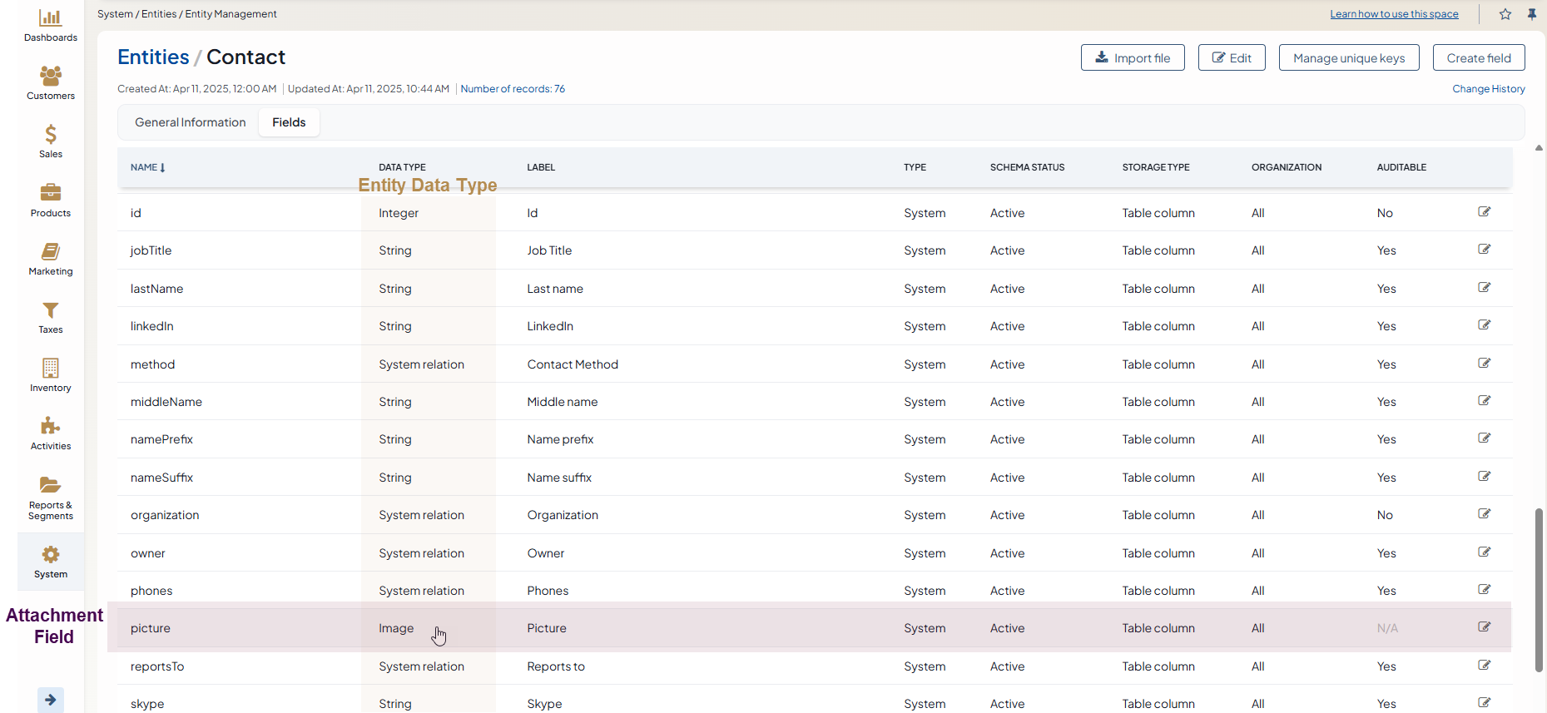Pin the page with pushpin icon
Screen dimensions: 1547x713
coord(1532,14)
